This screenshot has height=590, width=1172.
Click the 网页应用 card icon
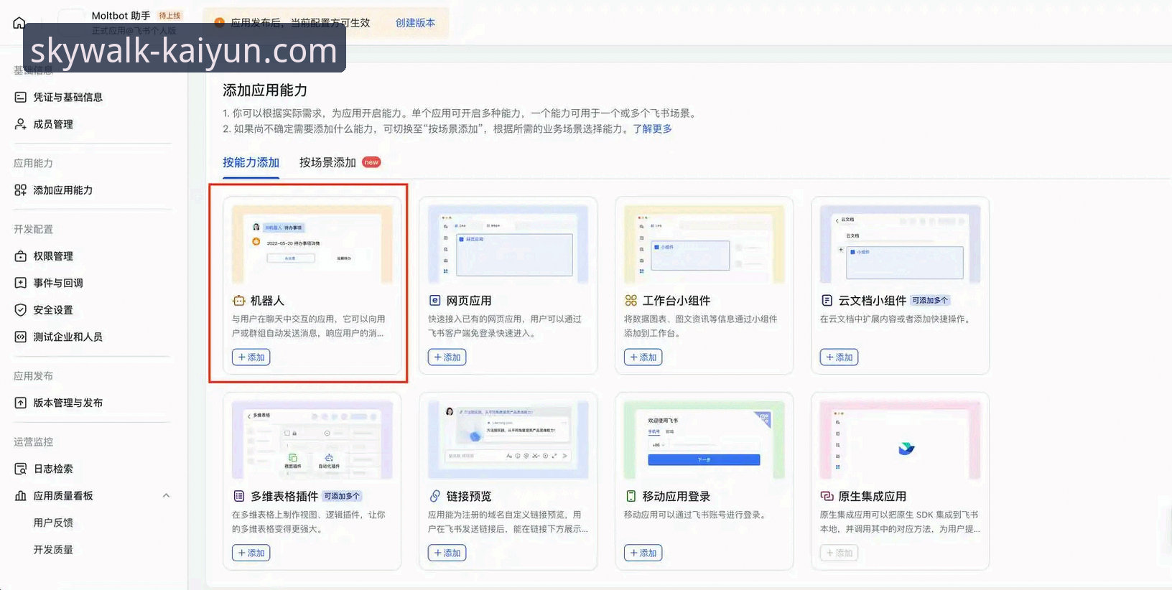pyautogui.click(x=434, y=301)
